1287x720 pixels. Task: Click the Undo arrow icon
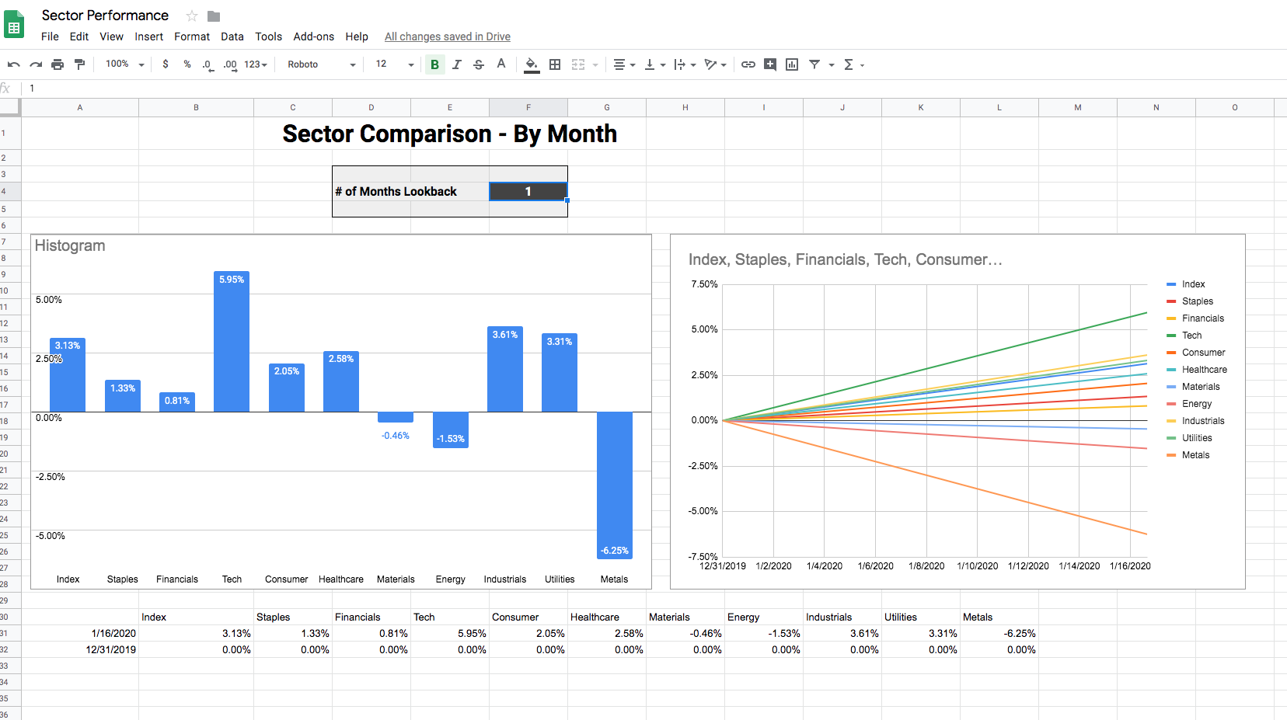pyautogui.click(x=14, y=64)
